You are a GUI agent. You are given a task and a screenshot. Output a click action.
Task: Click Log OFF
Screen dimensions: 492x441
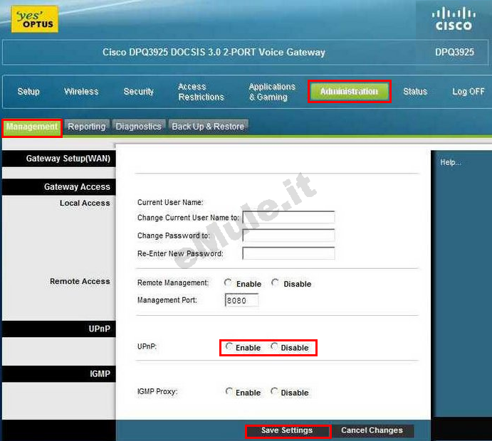469,92
